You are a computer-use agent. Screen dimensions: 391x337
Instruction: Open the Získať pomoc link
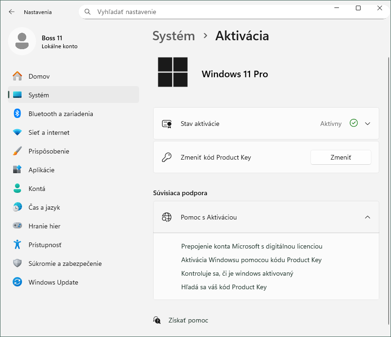tap(188, 320)
